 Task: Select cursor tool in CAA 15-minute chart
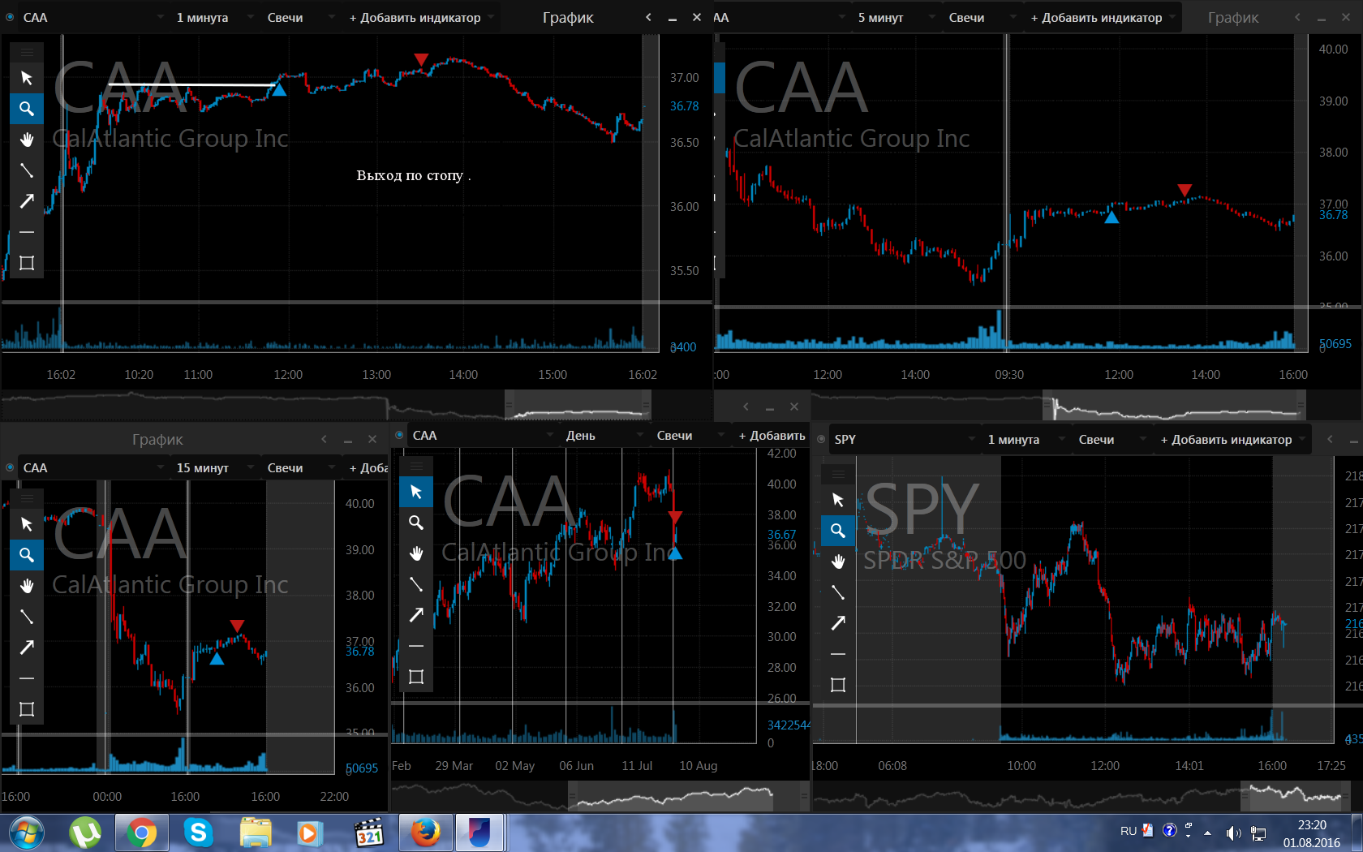tap(27, 524)
